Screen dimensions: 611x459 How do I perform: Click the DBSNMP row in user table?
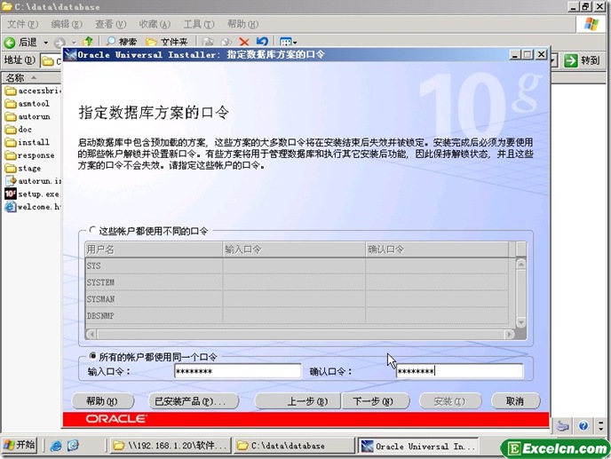[x=297, y=315]
